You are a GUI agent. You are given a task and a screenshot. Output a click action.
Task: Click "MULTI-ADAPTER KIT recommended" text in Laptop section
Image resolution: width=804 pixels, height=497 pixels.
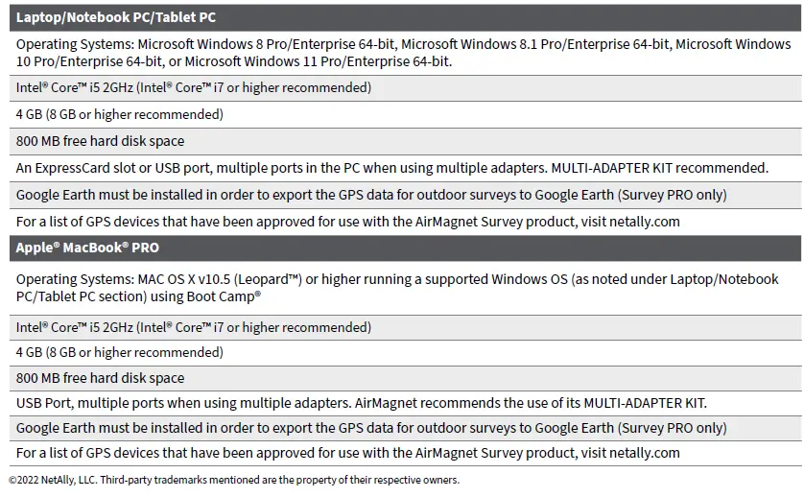[x=660, y=168]
